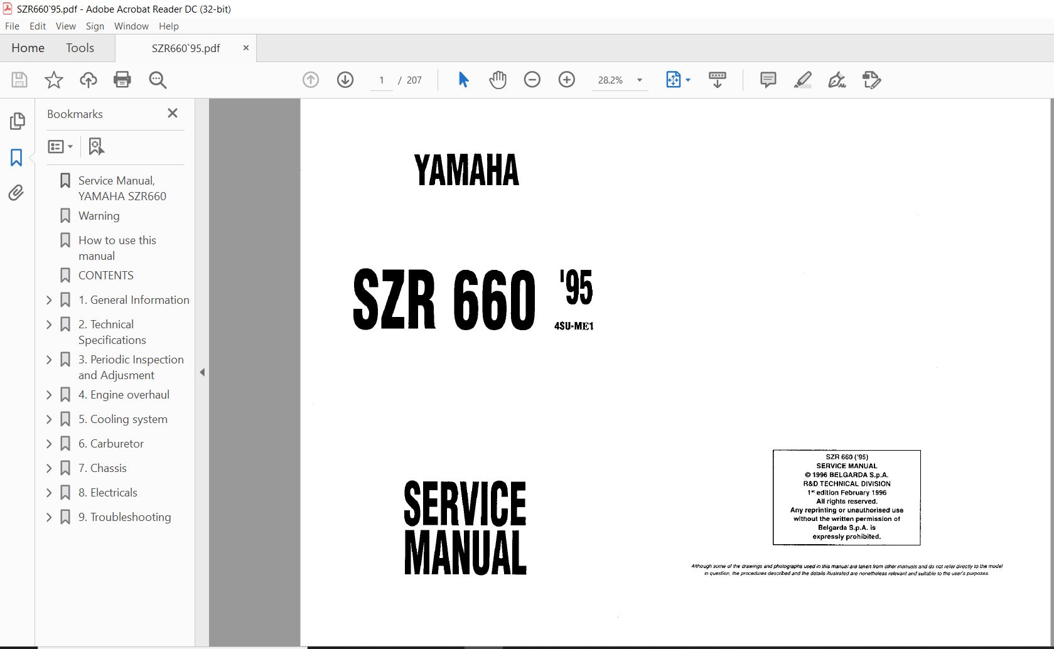This screenshot has height=649, width=1054.
Task: Click find current bookmark icon
Action: pos(96,146)
